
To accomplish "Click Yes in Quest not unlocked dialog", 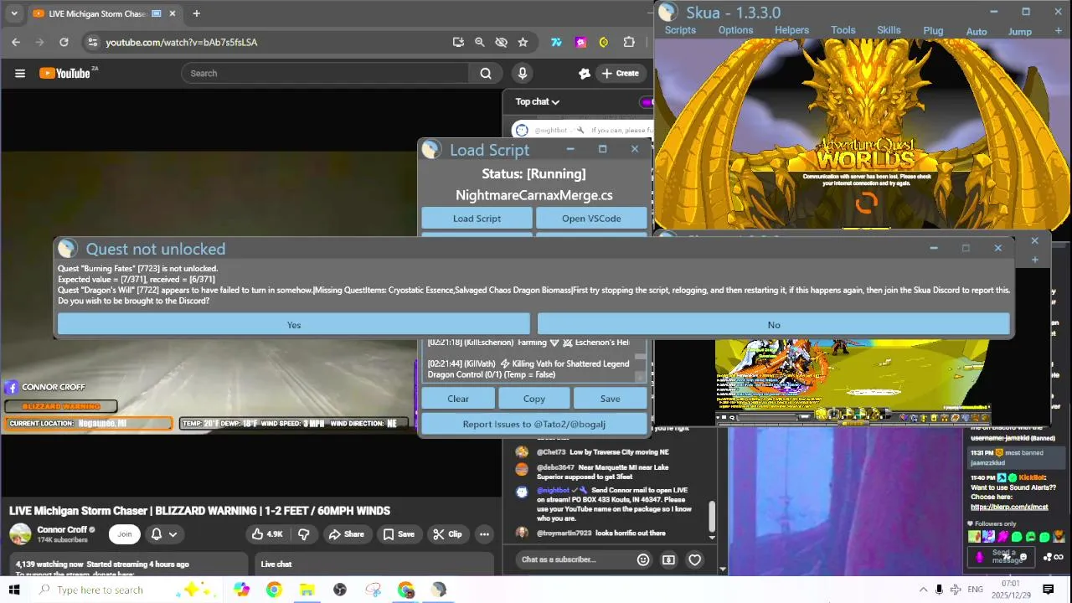I will pyautogui.click(x=293, y=324).
